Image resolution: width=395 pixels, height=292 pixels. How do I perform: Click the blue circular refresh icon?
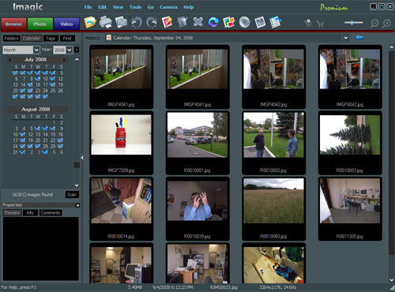point(213,22)
